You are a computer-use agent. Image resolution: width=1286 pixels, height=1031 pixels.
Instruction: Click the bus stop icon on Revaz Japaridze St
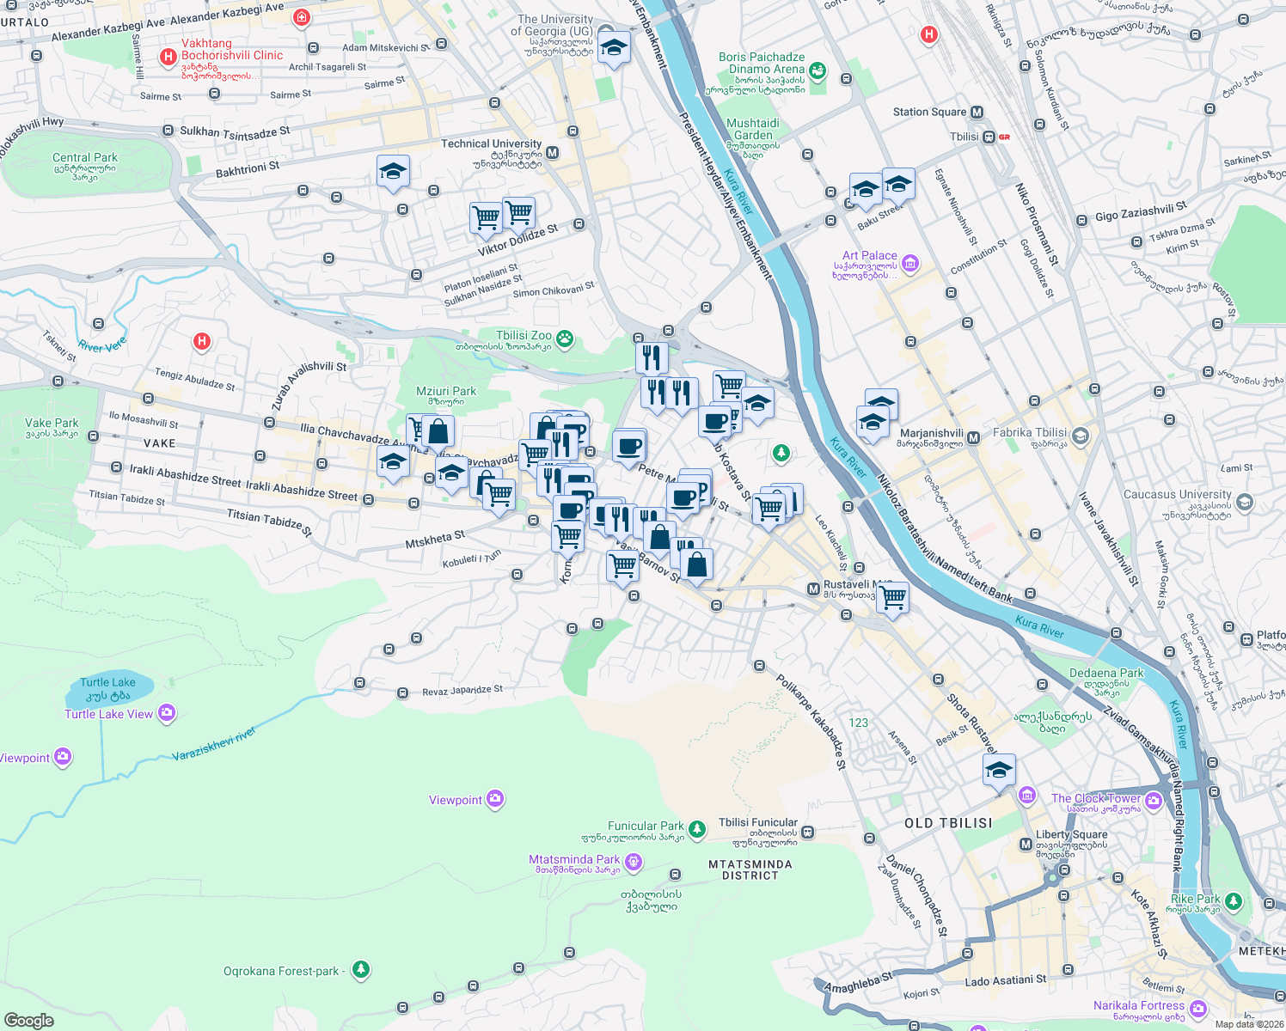coord(402,692)
